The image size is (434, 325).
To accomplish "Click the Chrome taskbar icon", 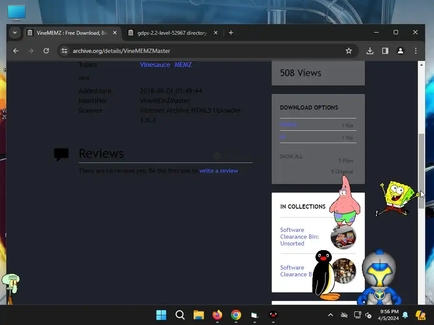I will [236, 315].
